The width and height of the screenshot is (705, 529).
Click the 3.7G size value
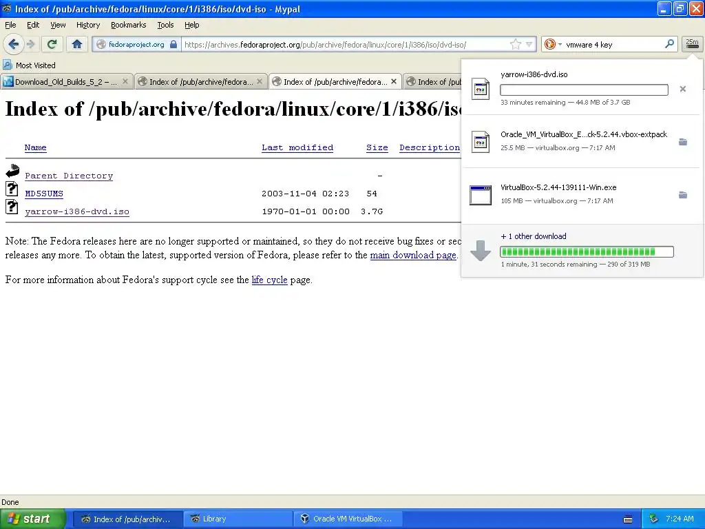point(372,211)
